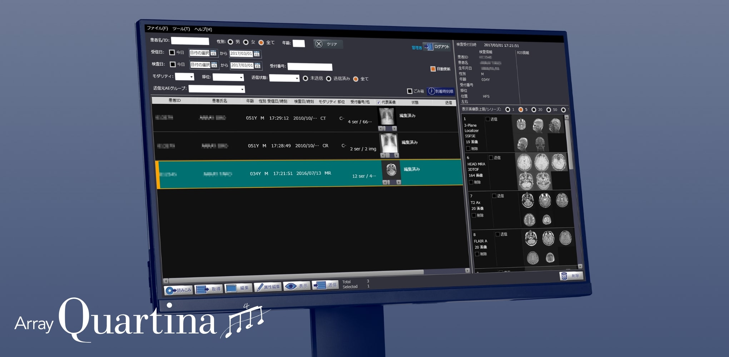Switch to RIS情報 tab
Viewport: 729px width, 357px height.
click(x=523, y=53)
